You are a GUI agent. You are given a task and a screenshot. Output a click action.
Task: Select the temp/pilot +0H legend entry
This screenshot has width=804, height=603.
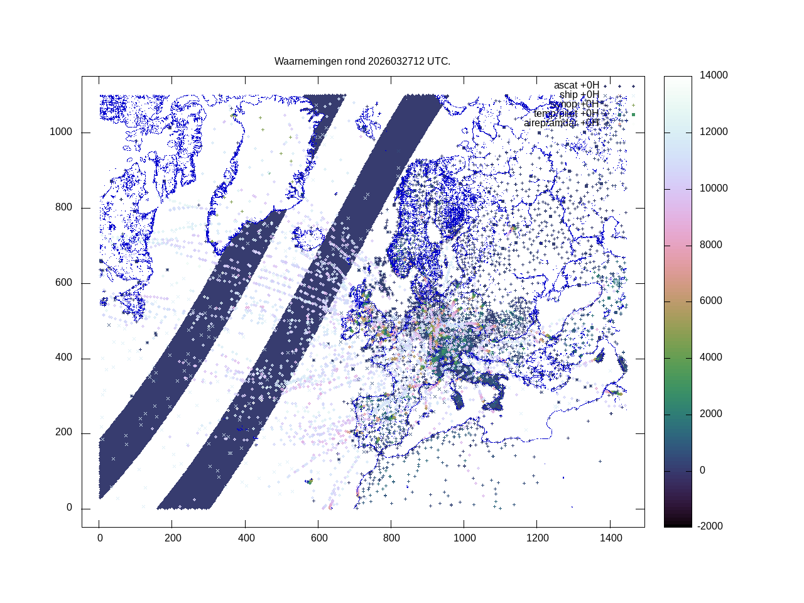click(x=566, y=114)
